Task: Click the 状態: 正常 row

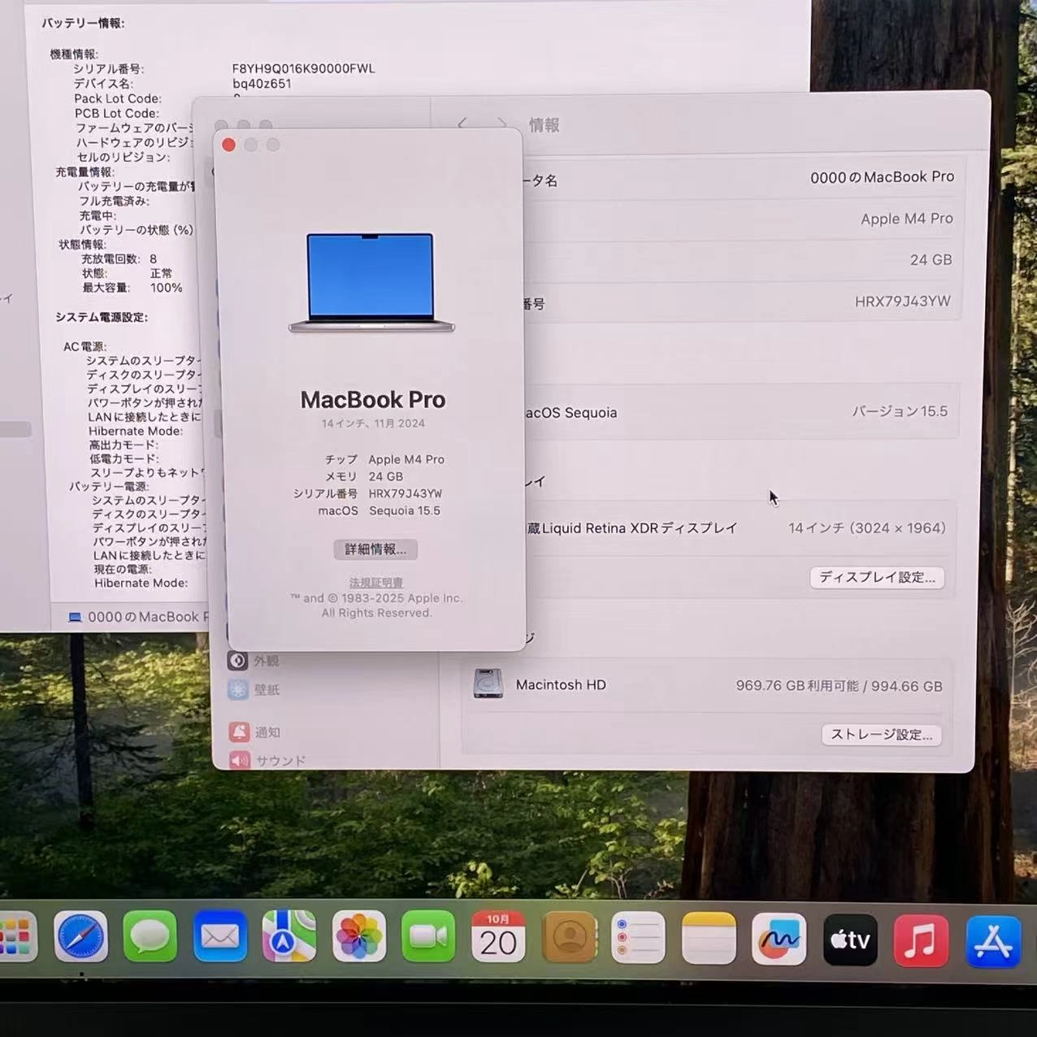Action: point(127,273)
